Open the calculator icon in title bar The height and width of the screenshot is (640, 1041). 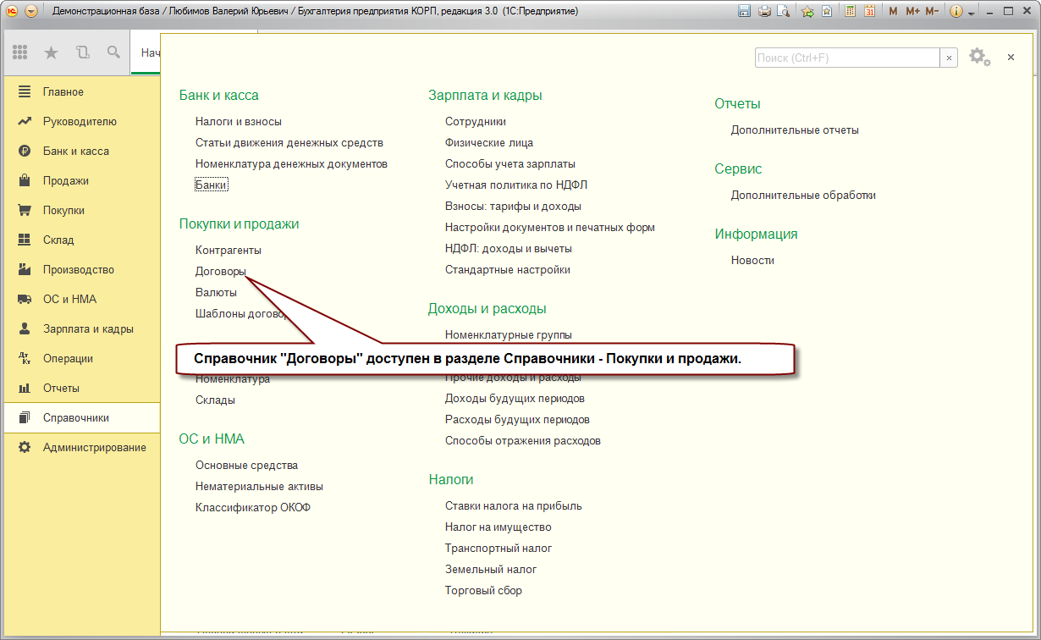(849, 11)
